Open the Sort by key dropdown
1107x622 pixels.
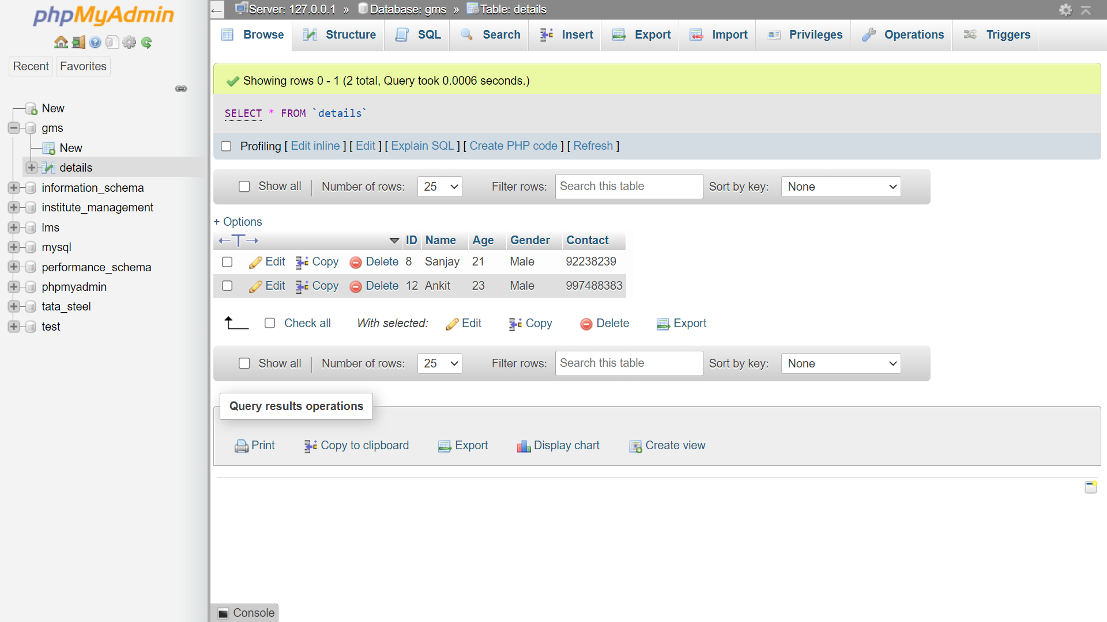click(x=841, y=187)
